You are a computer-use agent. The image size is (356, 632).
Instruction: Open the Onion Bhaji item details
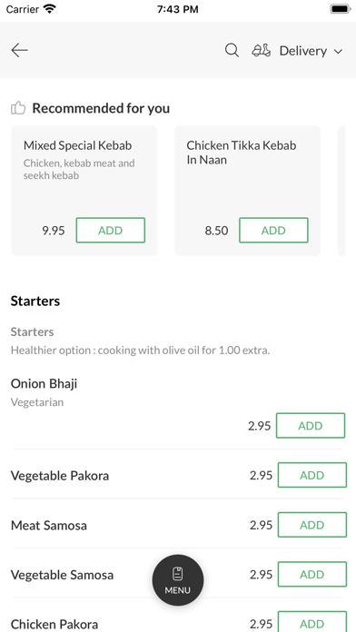[x=44, y=383]
